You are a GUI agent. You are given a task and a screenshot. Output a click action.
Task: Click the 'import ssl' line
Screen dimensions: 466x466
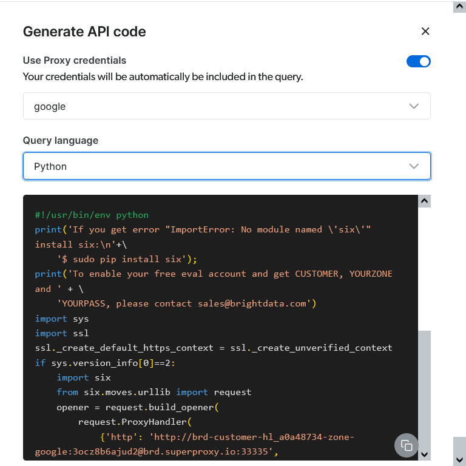62,333
